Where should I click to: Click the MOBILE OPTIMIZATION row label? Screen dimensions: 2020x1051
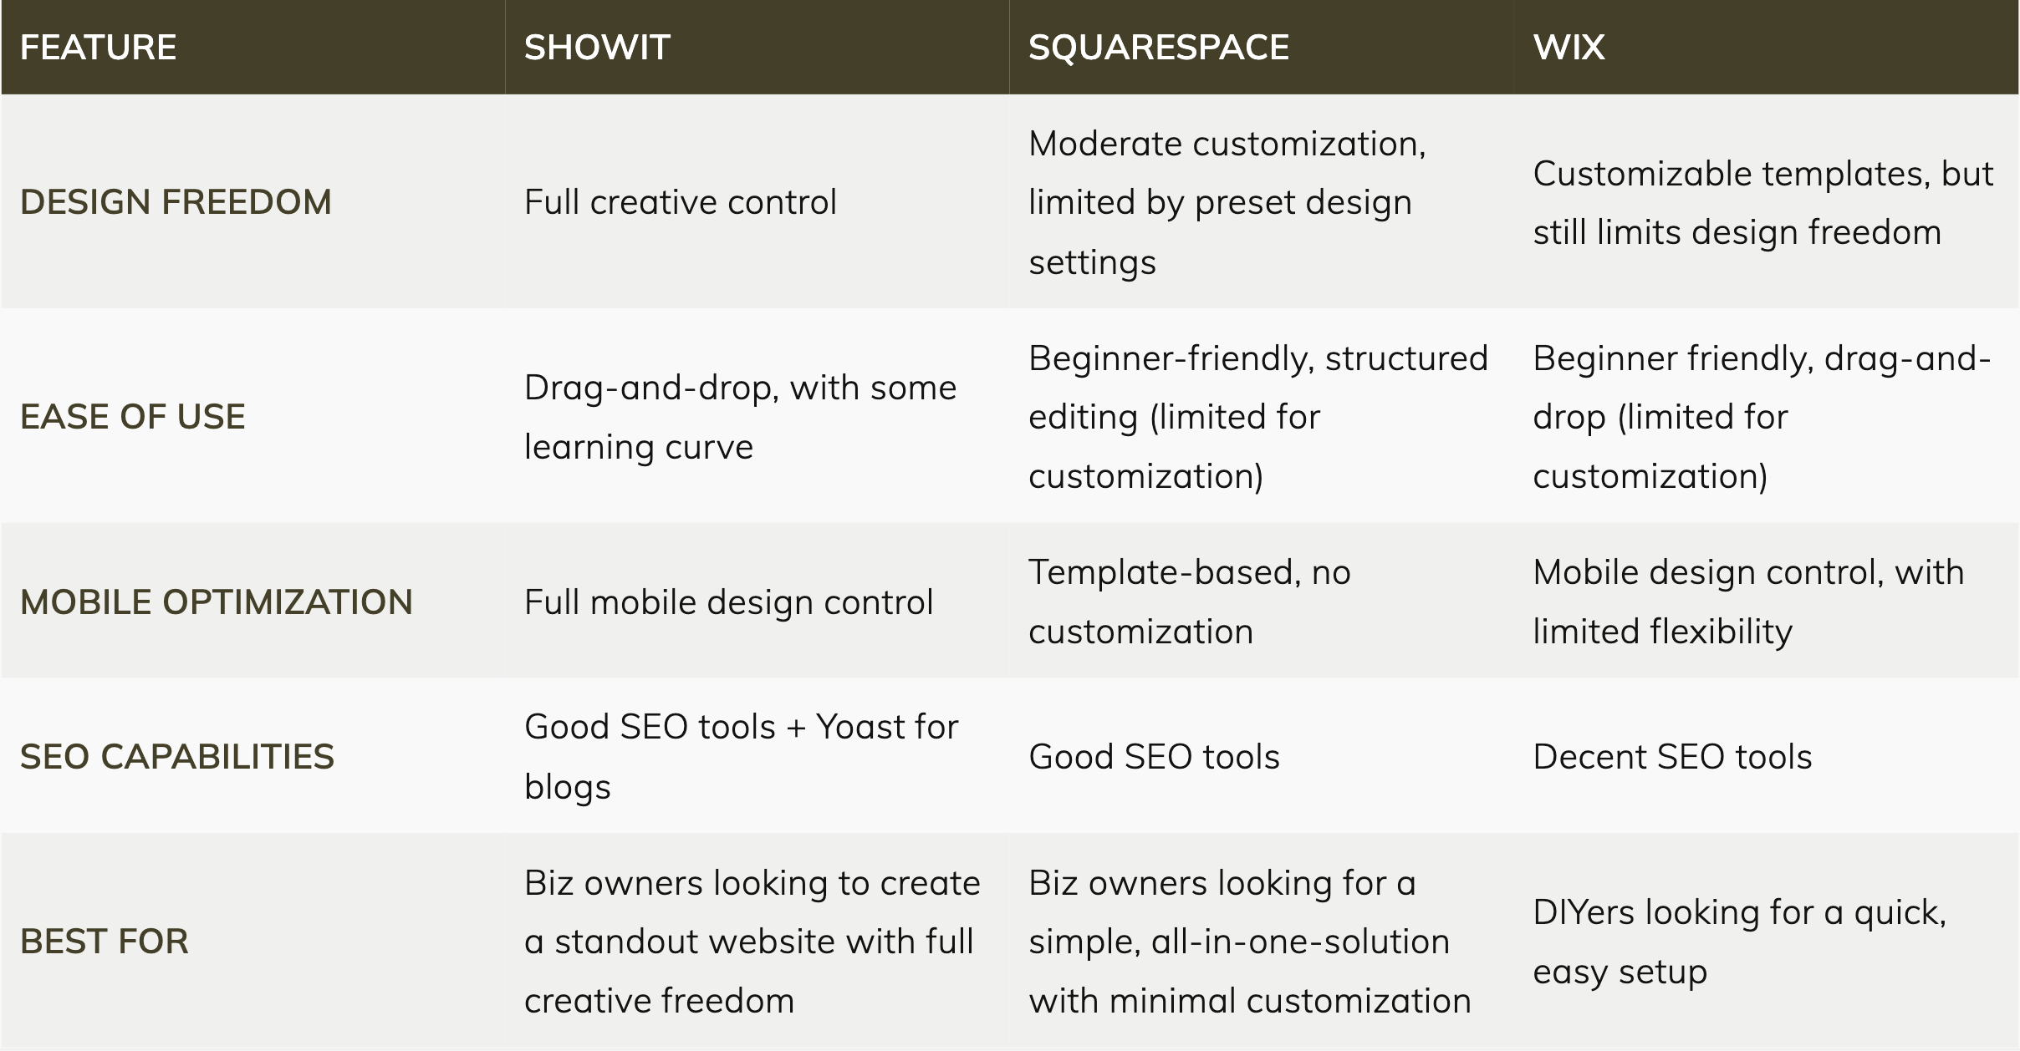(x=217, y=602)
